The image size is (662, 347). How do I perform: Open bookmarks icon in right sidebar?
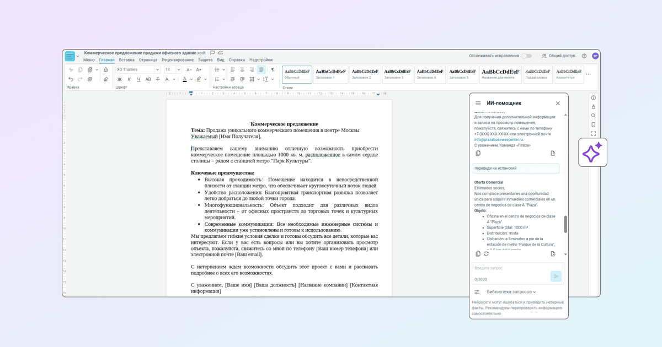click(x=594, y=124)
